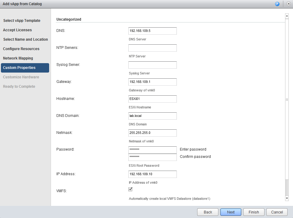Open Select Name and Location step
293x218 pixels.
(25, 39)
